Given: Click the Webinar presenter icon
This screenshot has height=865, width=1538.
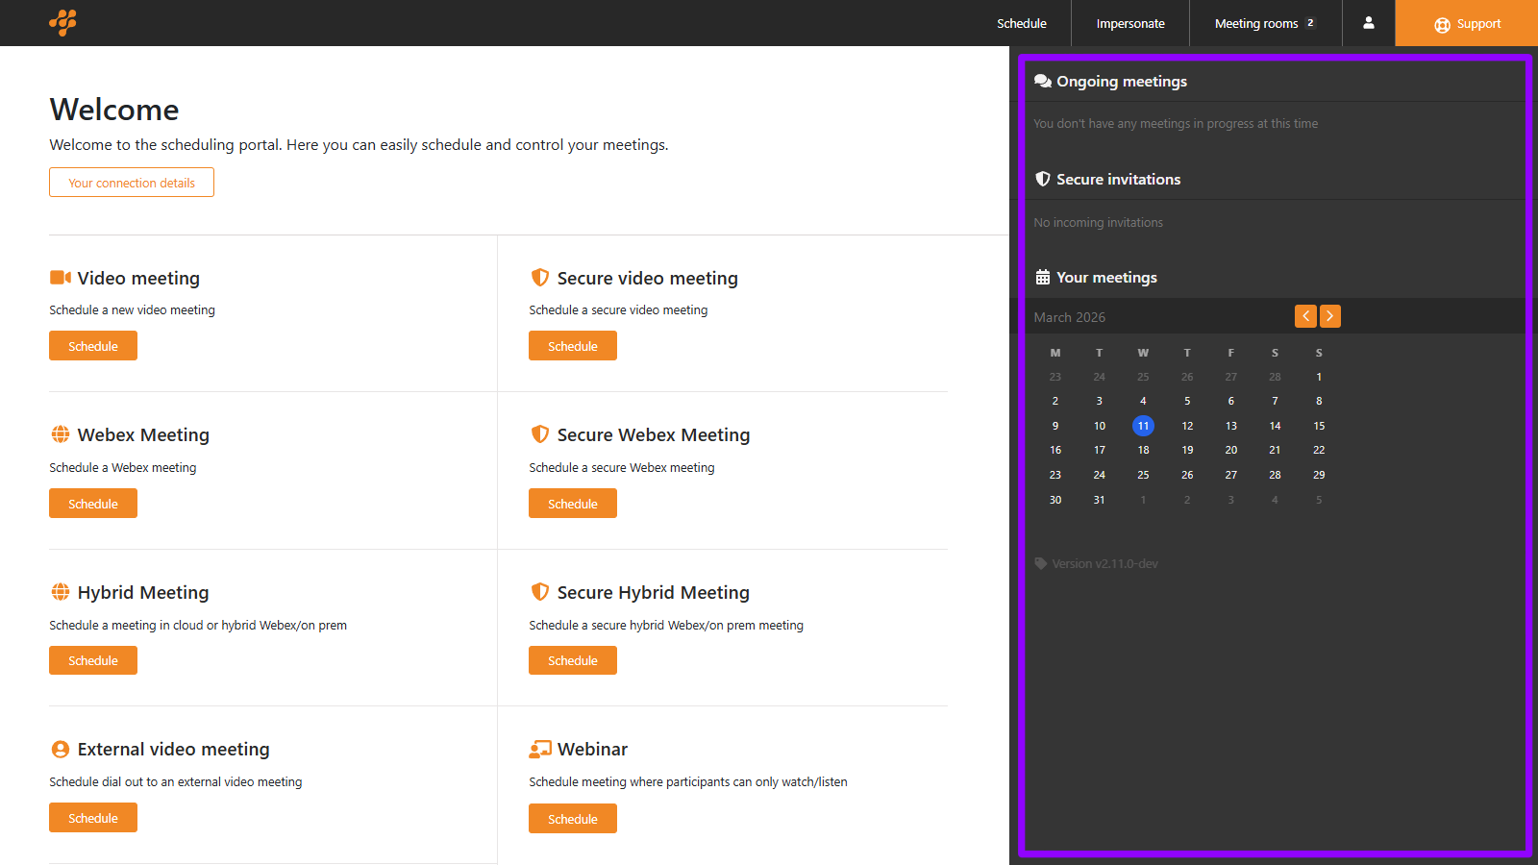Looking at the screenshot, I should click(540, 749).
